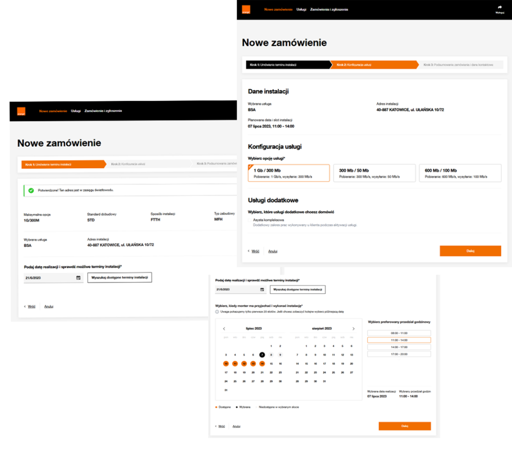Click the black Krok 1 step tab
This screenshot has width=512, height=450.
click(x=286, y=64)
